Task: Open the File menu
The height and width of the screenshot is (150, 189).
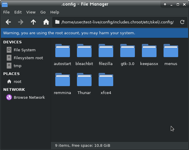Action: click(x=6, y=12)
